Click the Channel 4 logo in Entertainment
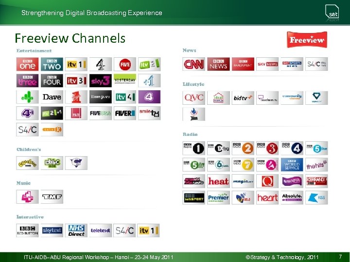This screenshot has height=262, width=350. tap(101, 64)
